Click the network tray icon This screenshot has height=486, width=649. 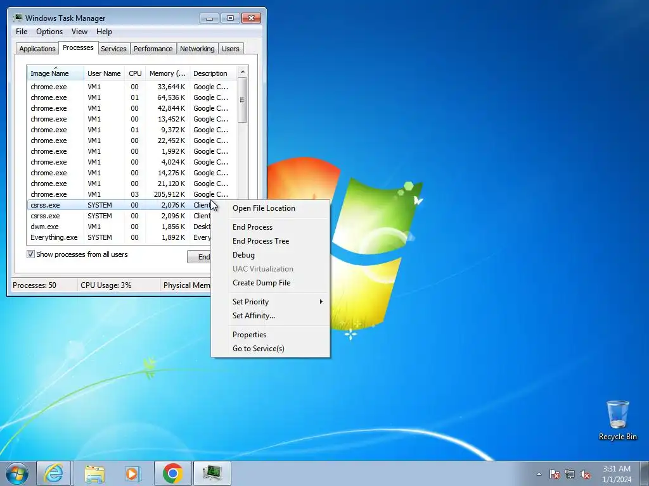[x=570, y=474]
